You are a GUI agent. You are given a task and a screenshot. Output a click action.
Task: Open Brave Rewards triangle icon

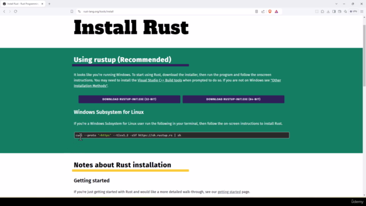click(276, 11)
